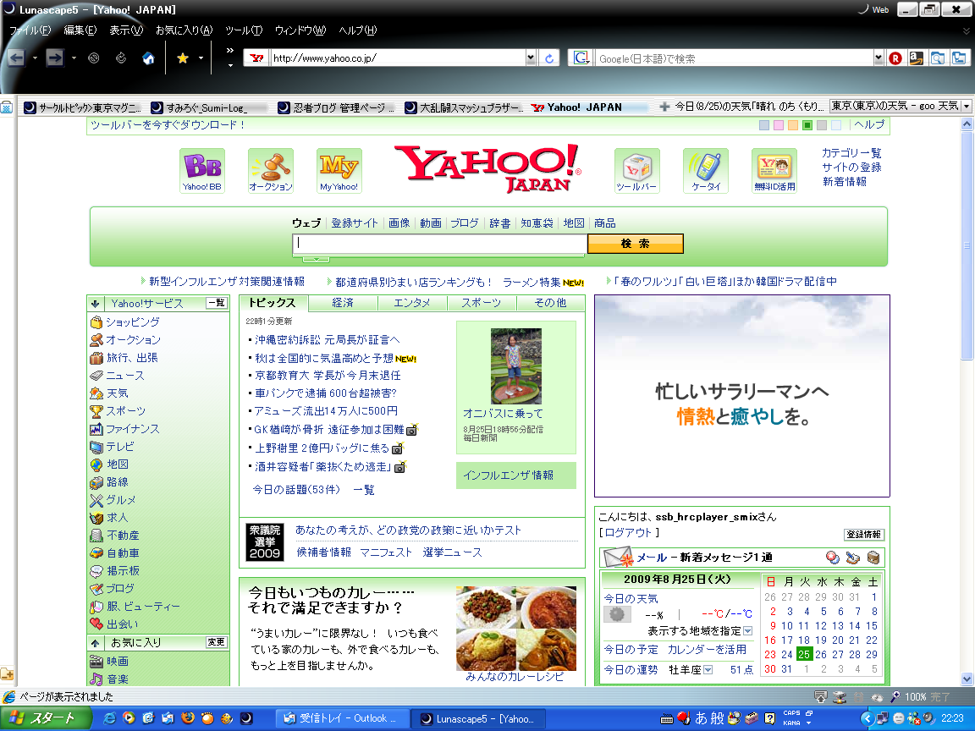Image resolution: width=975 pixels, height=731 pixels.
Task: Click the オニバスに乗って news photo thumbnail
Action: pyautogui.click(x=516, y=366)
